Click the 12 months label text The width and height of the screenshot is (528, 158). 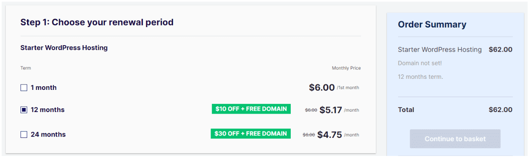point(48,110)
